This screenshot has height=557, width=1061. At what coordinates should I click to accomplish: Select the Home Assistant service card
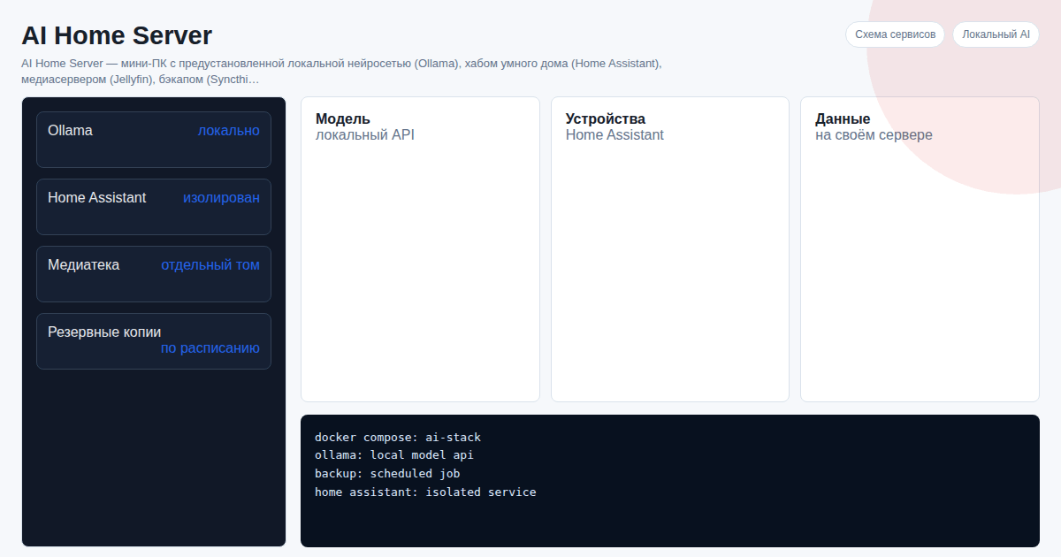click(154, 207)
